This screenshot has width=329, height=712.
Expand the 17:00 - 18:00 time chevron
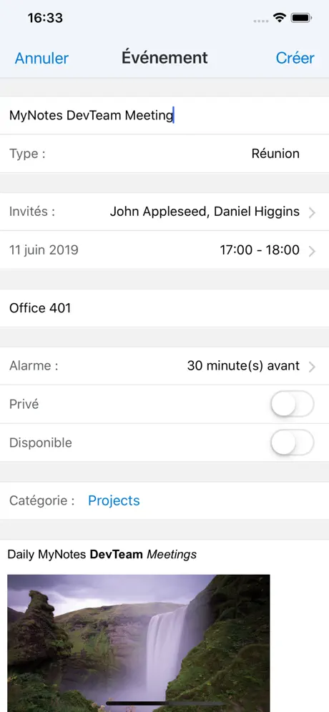click(312, 251)
